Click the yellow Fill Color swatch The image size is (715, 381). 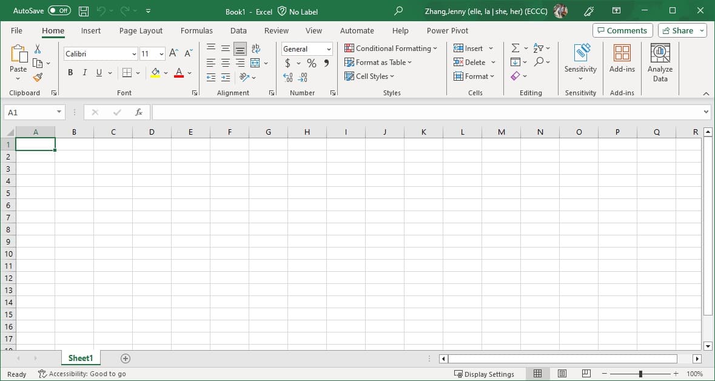pyautogui.click(x=155, y=73)
